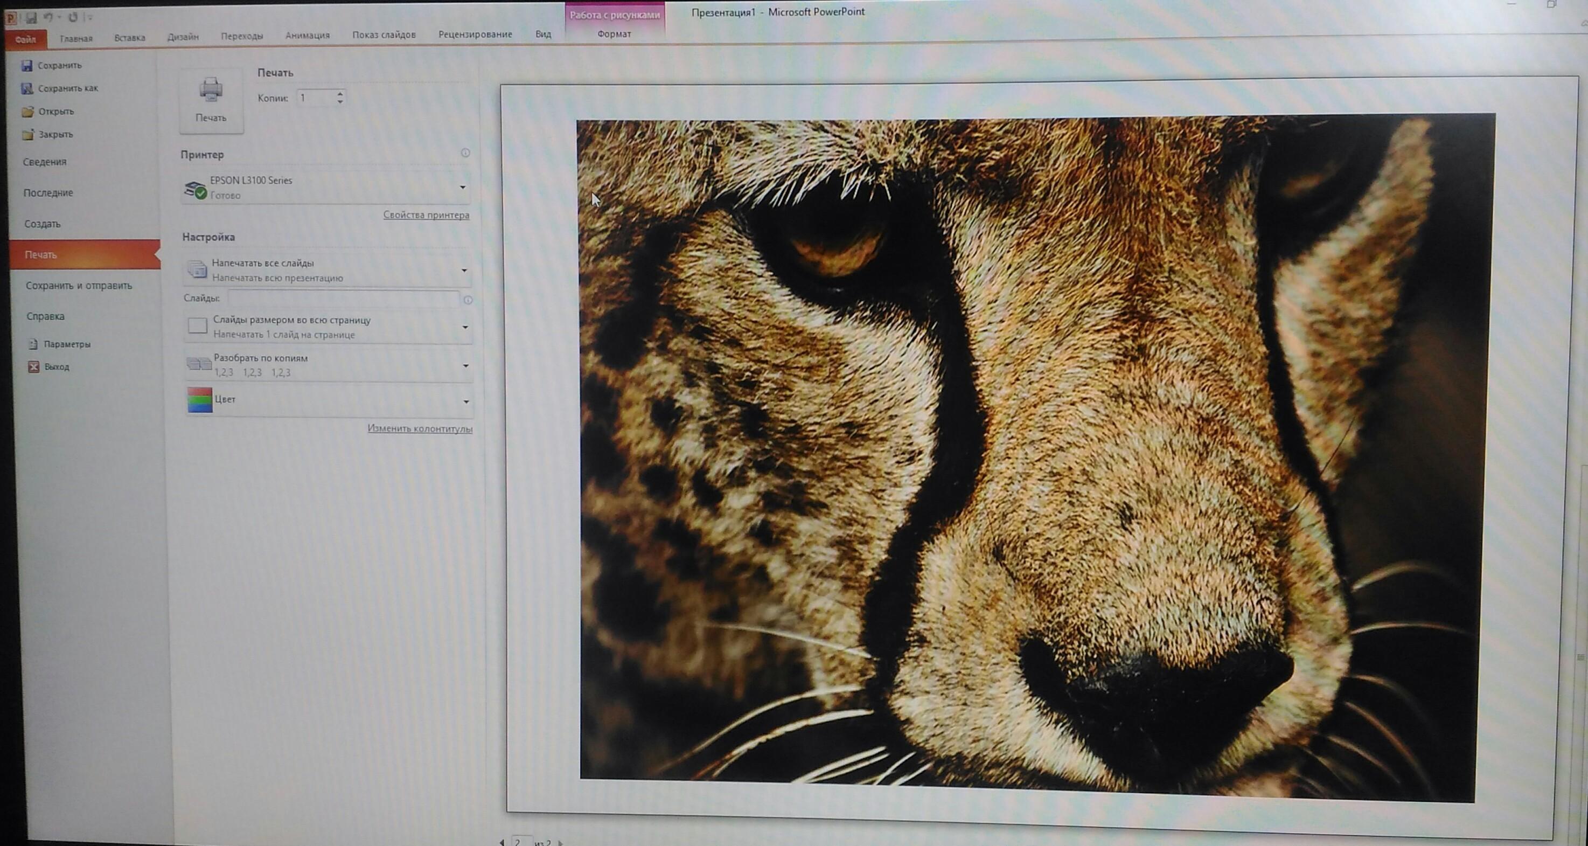Click the large Печать printer button

pos(211,100)
